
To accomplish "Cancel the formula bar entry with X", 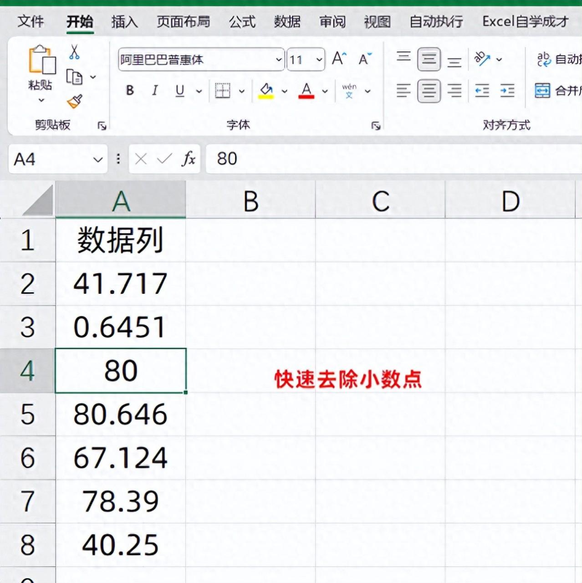I will tap(141, 159).
